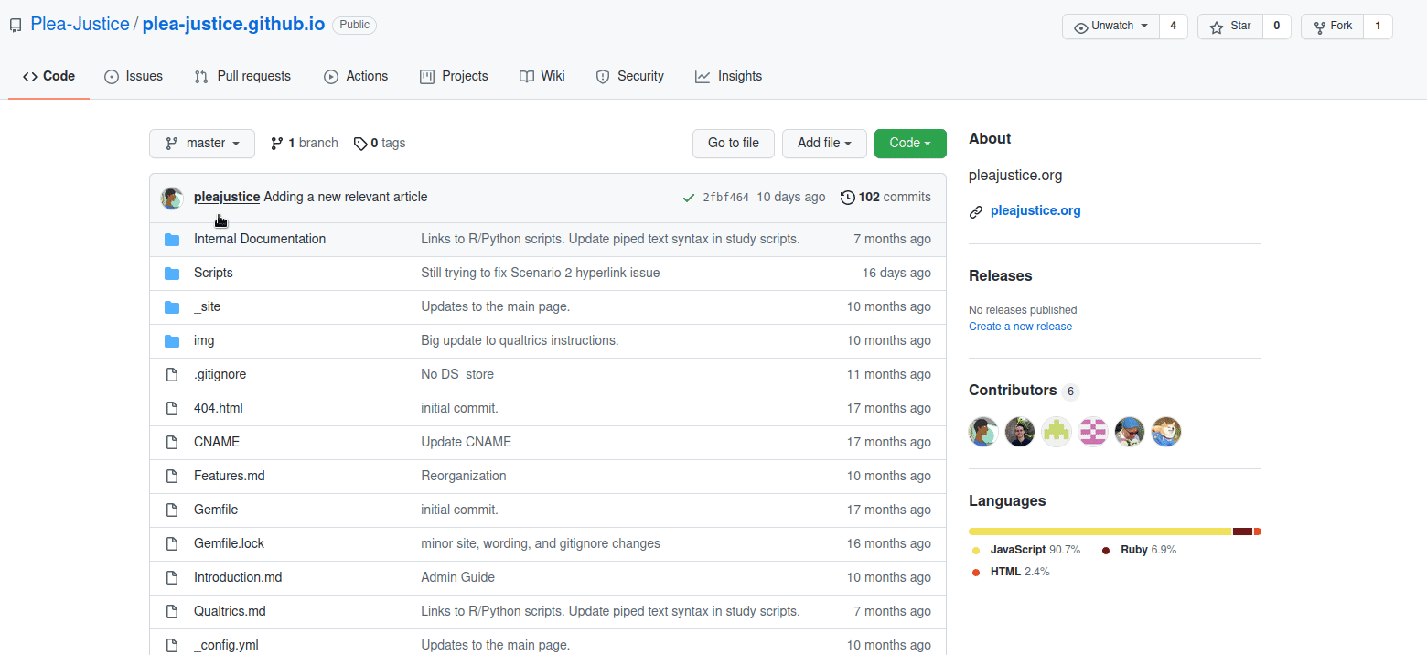Click the file icon for Qualtrics.md
This screenshot has width=1427, height=655.
(172, 612)
